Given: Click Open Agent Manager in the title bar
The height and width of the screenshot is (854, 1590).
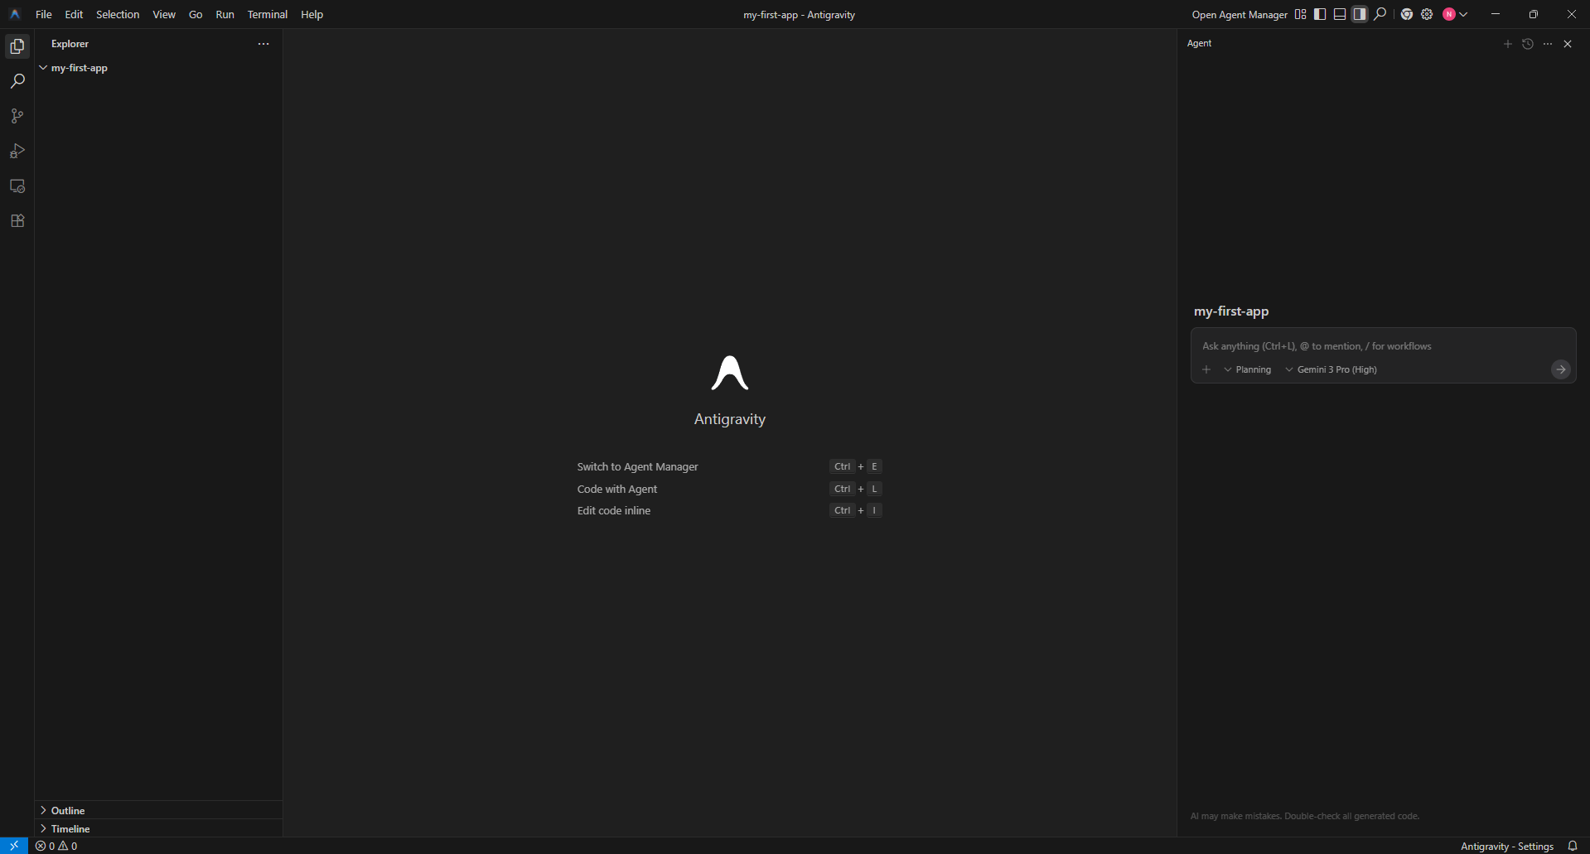Looking at the screenshot, I should point(1238,14).
